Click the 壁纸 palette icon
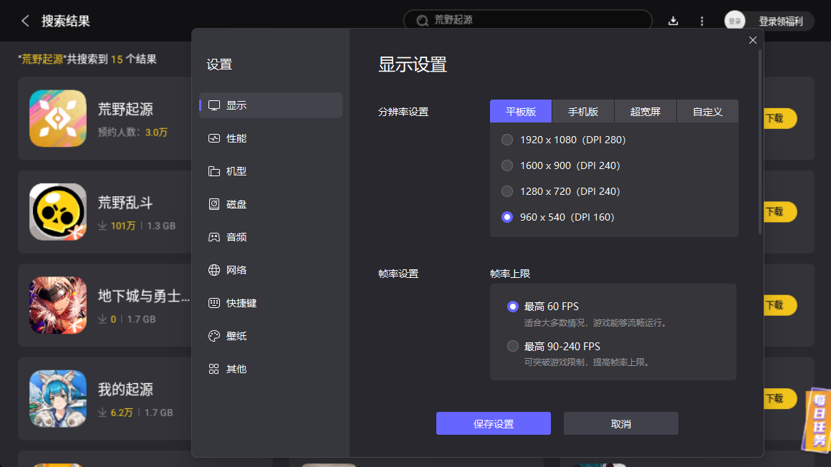The width and height of the screenshot is (831, 467). tap(214, 336)
